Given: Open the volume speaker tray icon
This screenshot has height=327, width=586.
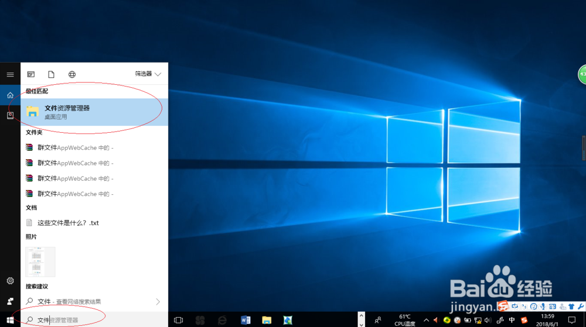Looking at the screenshot, I should tap(488, 320).
